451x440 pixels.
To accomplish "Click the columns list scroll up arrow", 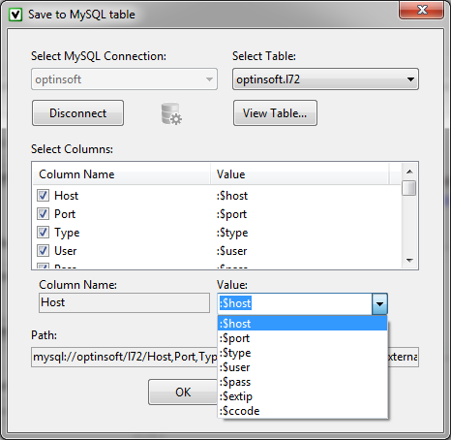I will coord(409,172).
